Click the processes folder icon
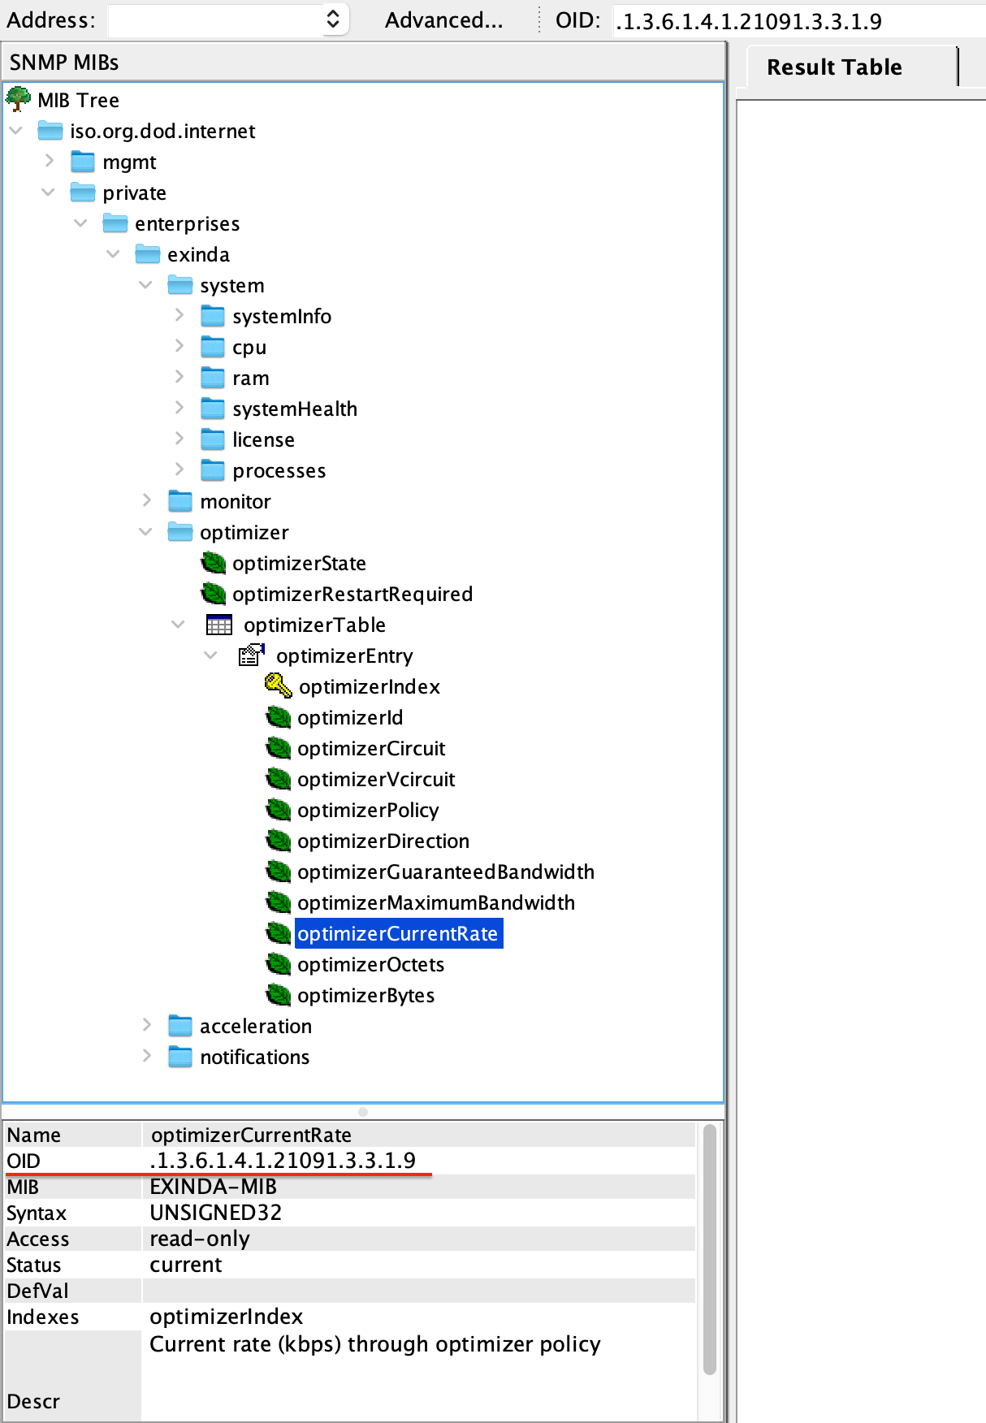The width and height of the screenshot is (986, 1423). point(213,470)
